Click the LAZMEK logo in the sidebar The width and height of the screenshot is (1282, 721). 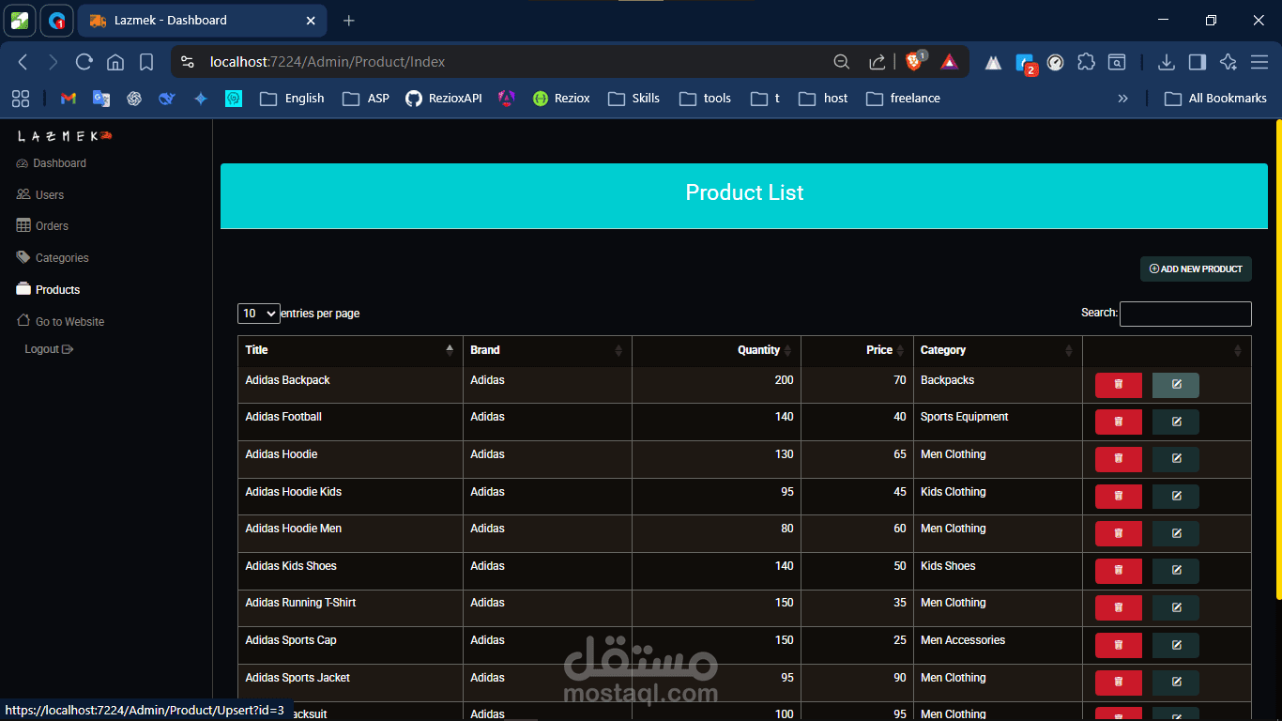64,136
